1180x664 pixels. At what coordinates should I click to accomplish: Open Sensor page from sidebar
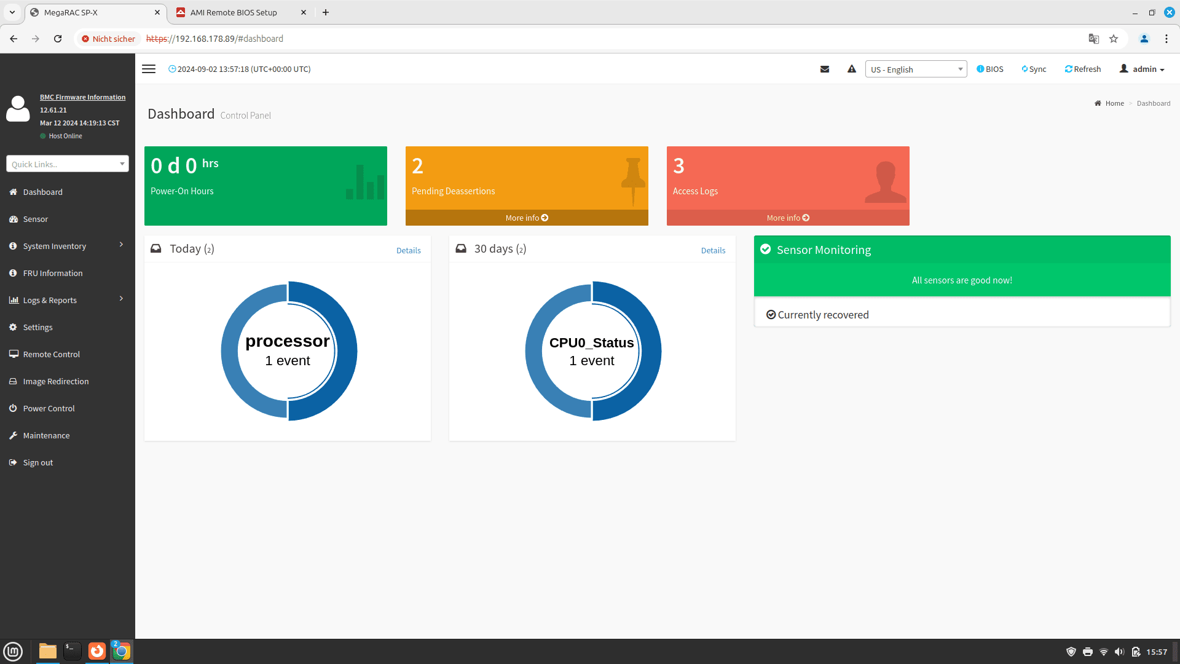tap(36, 219)
